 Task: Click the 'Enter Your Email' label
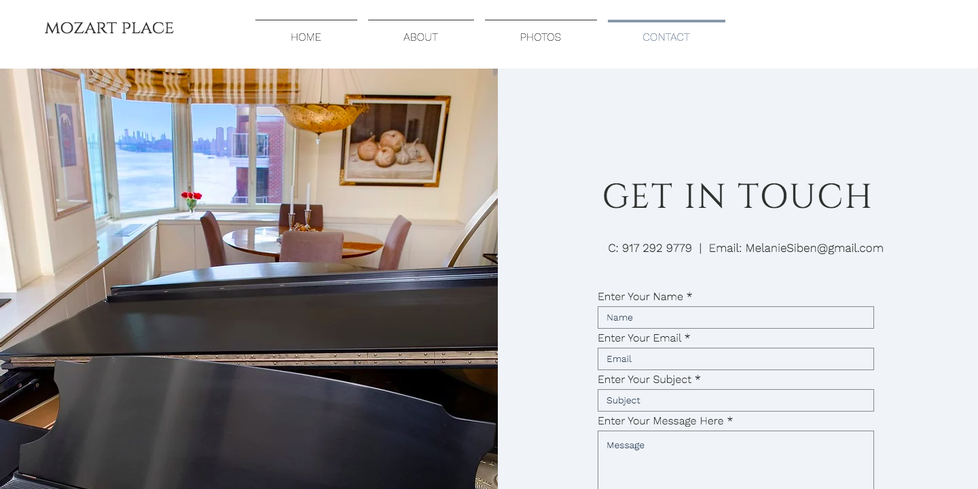pyautogui.click(x=644, y=338)
